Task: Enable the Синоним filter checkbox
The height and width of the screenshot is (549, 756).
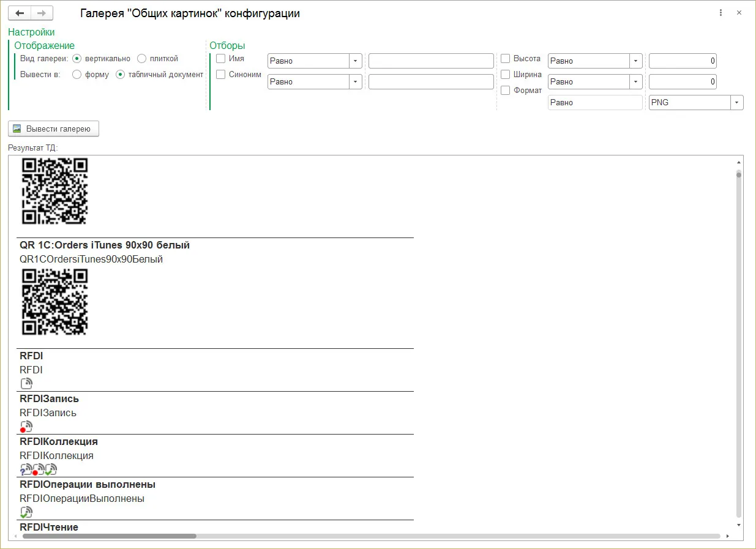Action: [x=220, y=75]
